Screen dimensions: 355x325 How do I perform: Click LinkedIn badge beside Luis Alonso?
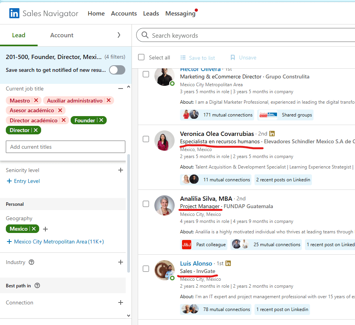[x=228, y=263]
